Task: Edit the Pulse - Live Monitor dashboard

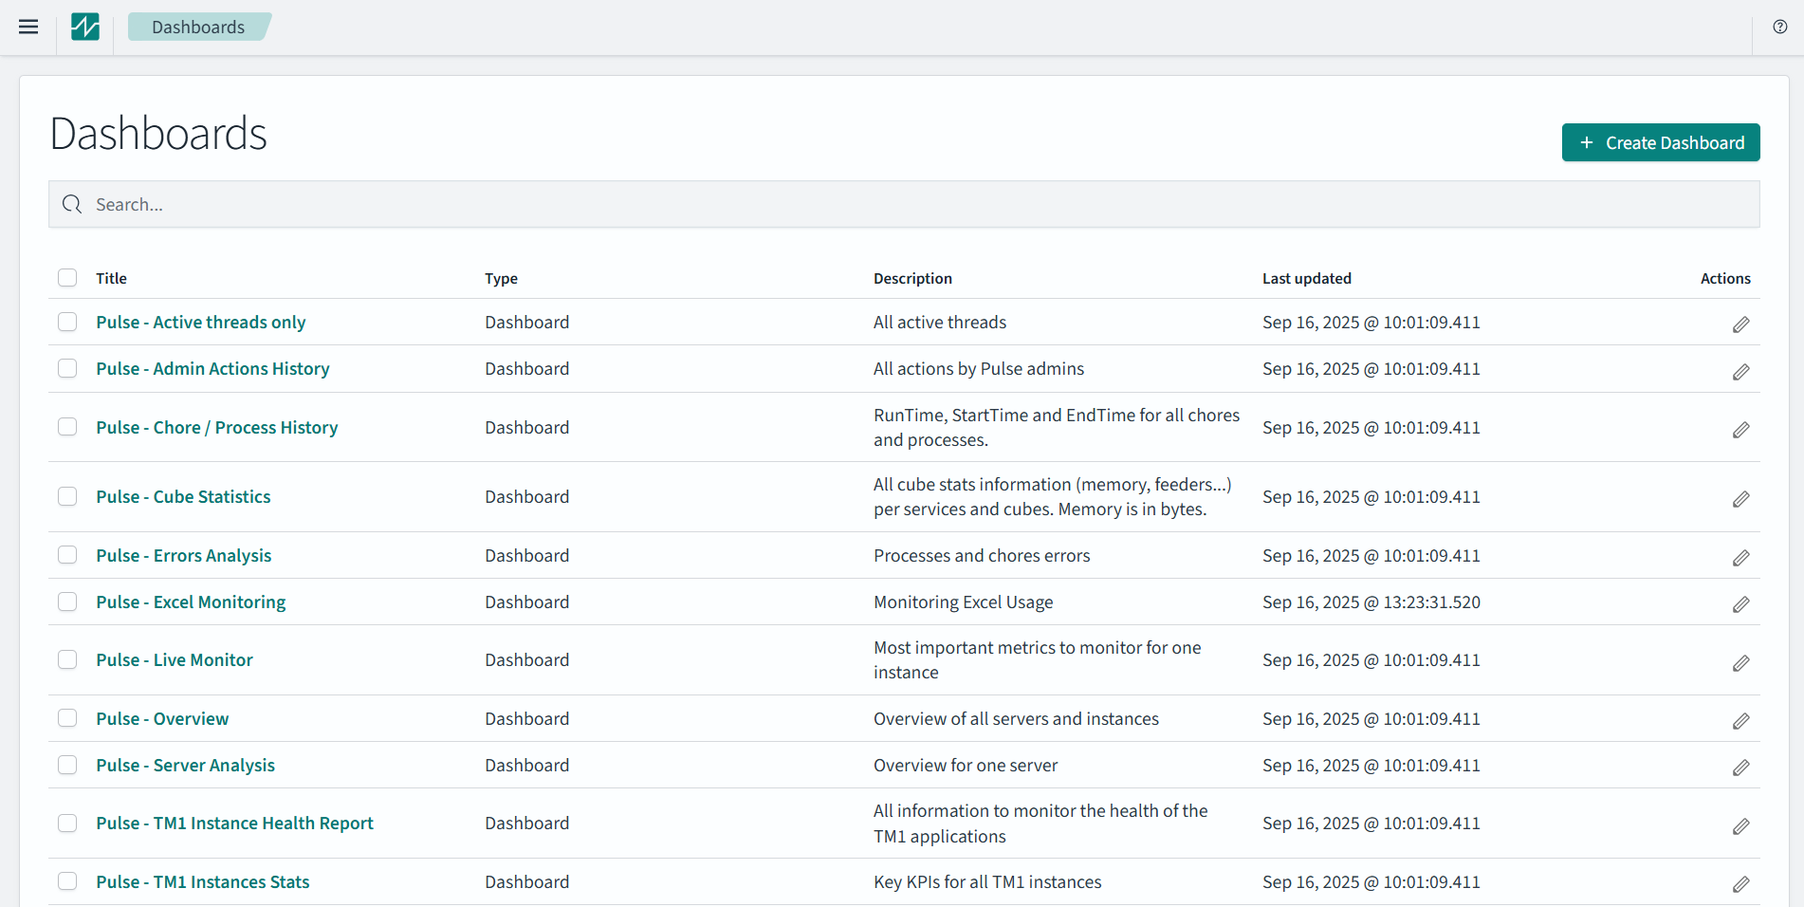Action: click(1740, 663)
